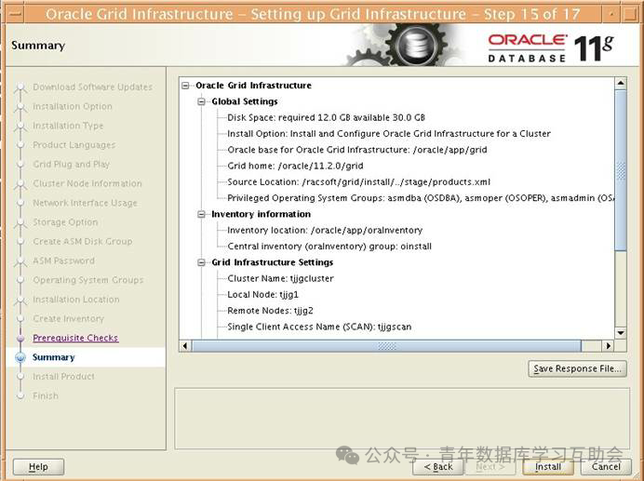The height and width of the screenshot is (481, 644).
Task: Click the Inventory information tree label
Action: [261, 214]
